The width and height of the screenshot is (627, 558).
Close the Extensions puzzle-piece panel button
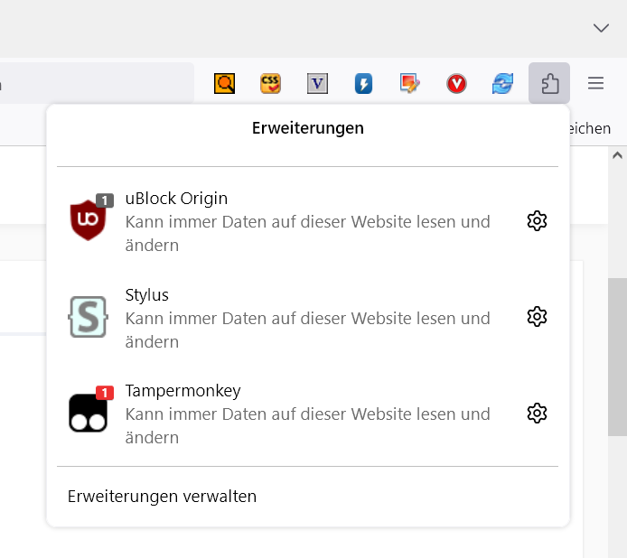click(549, 83)
